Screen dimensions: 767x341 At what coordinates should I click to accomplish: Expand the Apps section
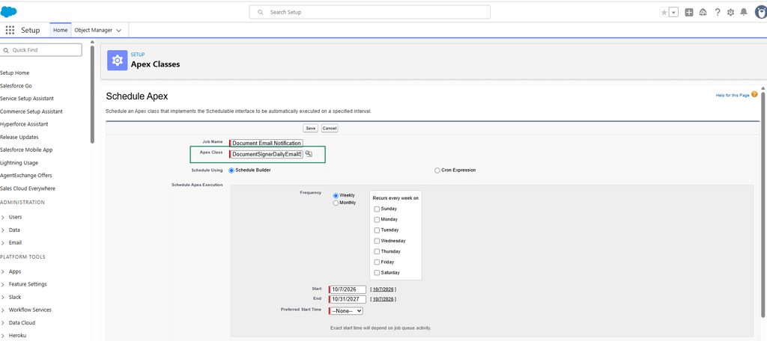click(3, 271)
